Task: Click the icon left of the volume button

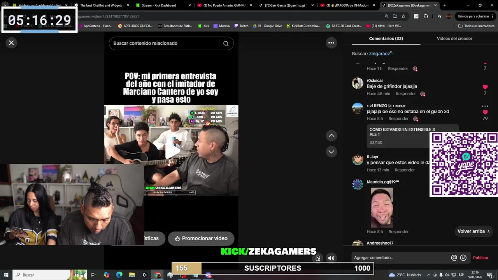Action: pos(318,258)
